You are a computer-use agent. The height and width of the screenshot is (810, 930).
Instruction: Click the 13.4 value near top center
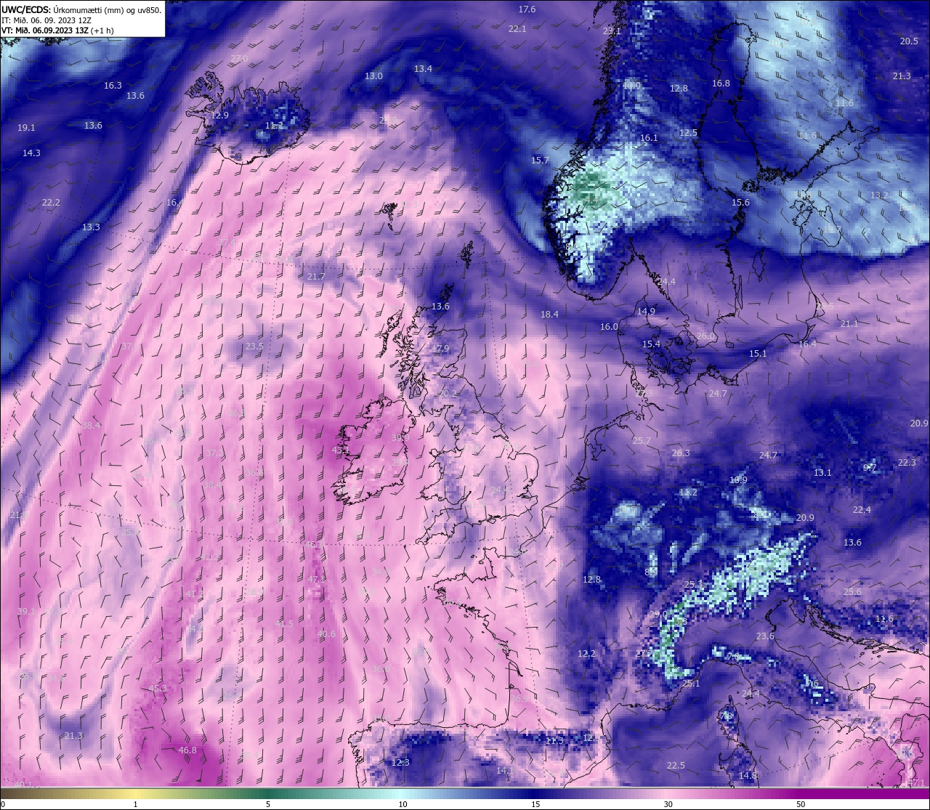(x=423, y=69)
